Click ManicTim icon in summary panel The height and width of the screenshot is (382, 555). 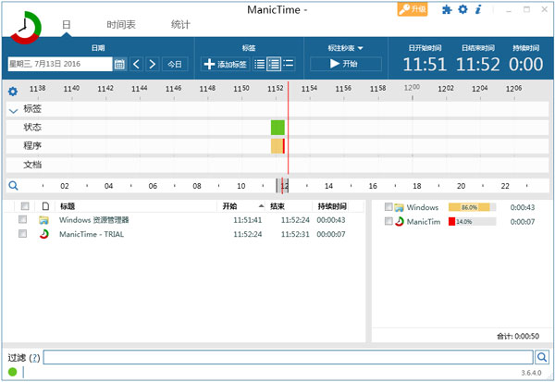[x=400, y=222]
